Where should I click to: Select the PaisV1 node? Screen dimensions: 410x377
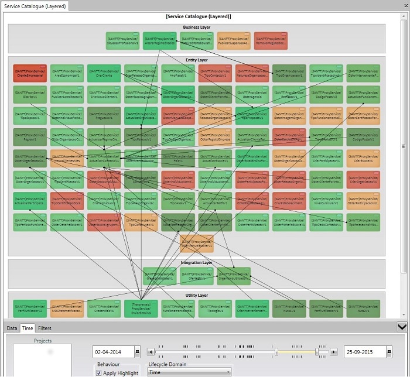178,159
